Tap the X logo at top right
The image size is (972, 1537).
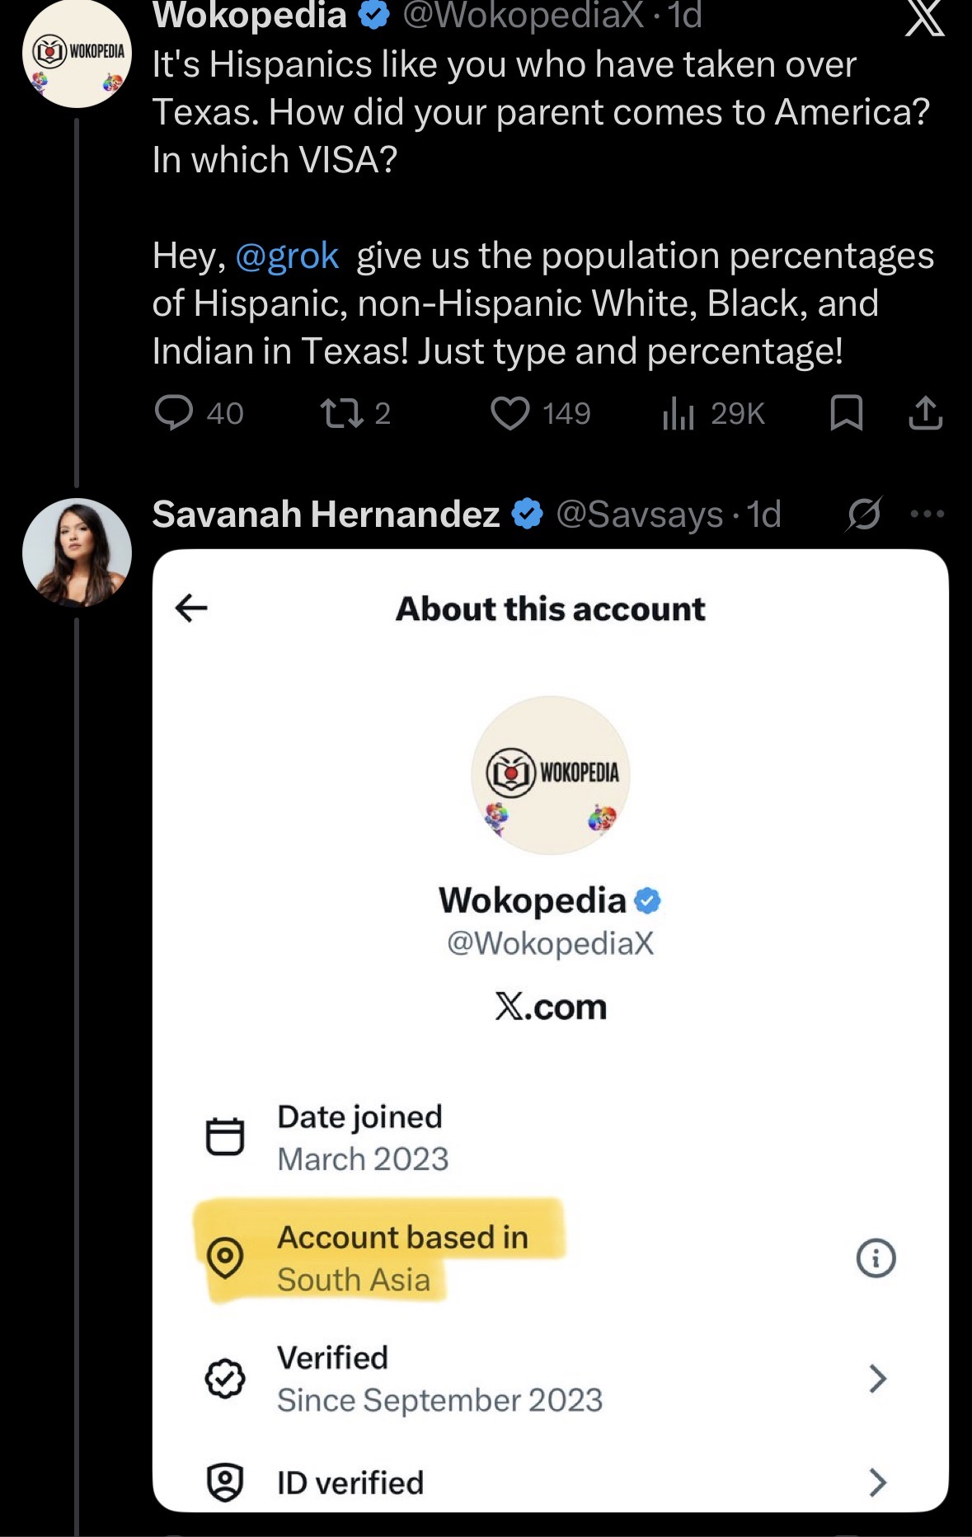(925, 17)
